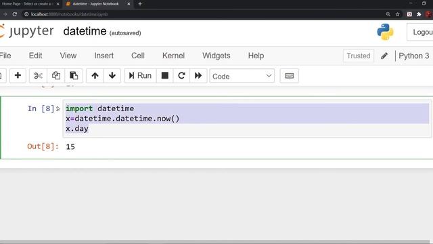Click the In [8] cell prompt
Image resolution: width=433 pixels, height=244 pixels.
point(41,108)
